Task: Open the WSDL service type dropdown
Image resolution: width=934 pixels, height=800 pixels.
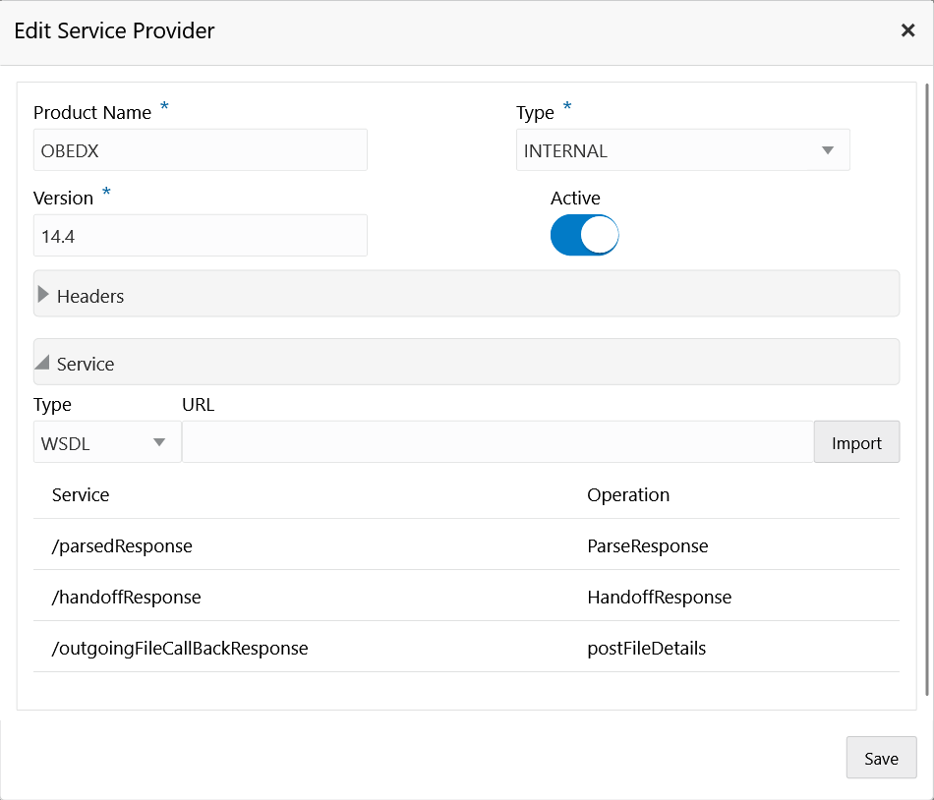Action: [x=106, y=442]
